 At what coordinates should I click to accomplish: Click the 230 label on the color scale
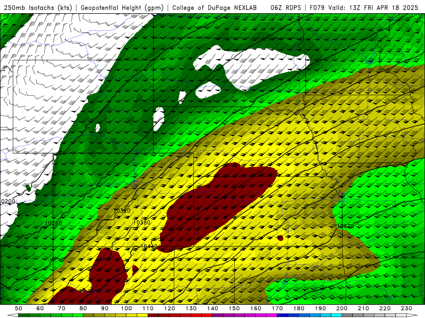pyautogui.click(x=406, y=308)
